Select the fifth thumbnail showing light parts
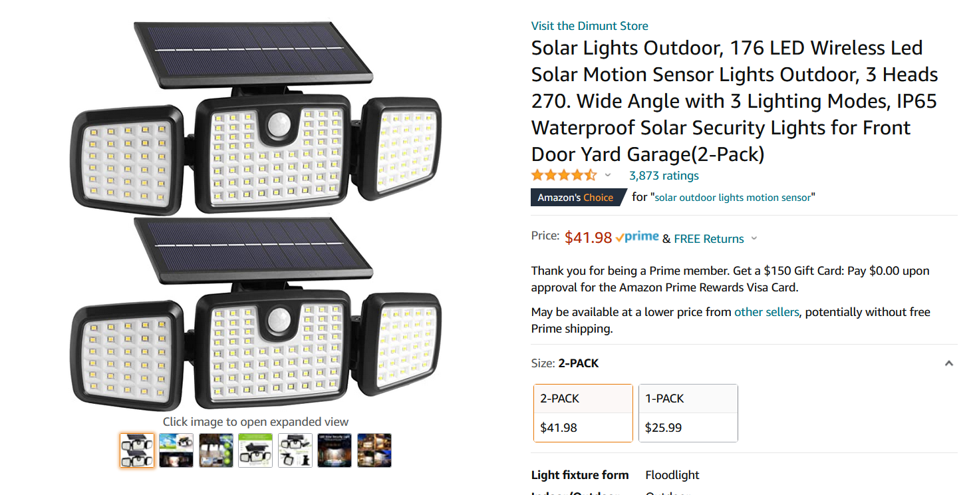Viewport: 975px width, 495px height. 295,450
